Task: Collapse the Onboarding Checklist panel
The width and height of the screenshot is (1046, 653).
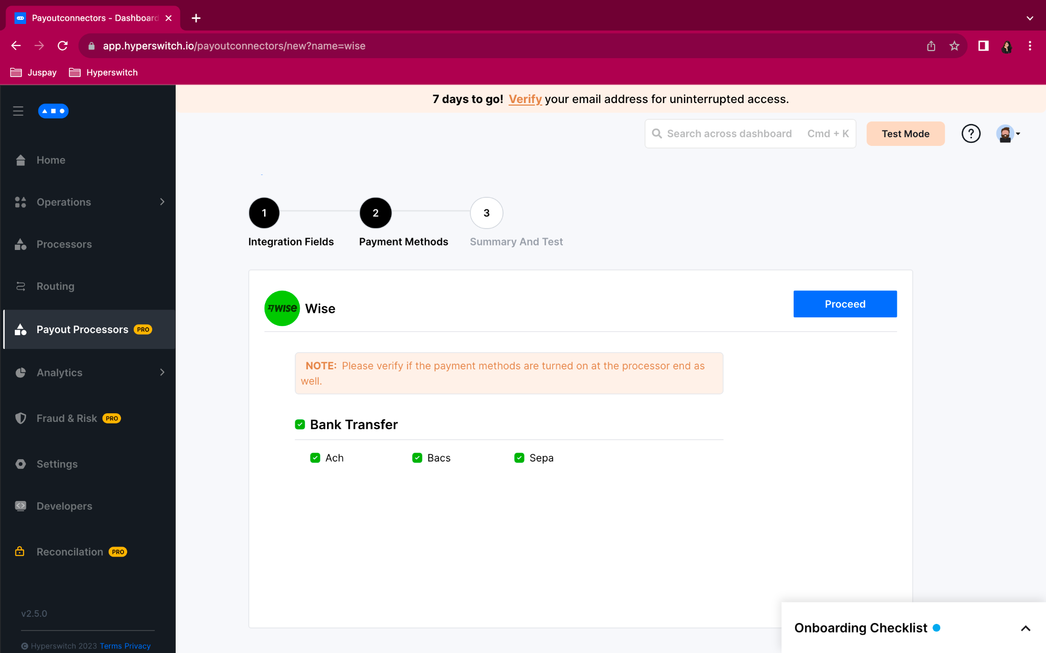Action: (1026, 628)
